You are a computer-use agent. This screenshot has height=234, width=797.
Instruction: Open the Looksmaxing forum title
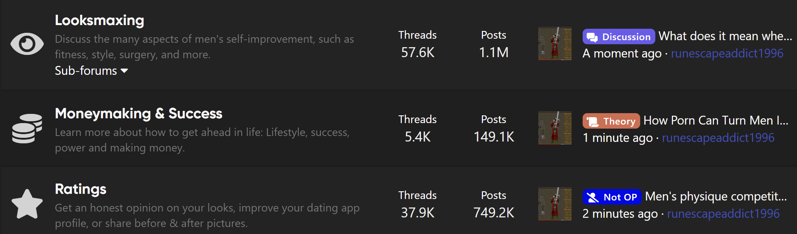tap(100, 20)
